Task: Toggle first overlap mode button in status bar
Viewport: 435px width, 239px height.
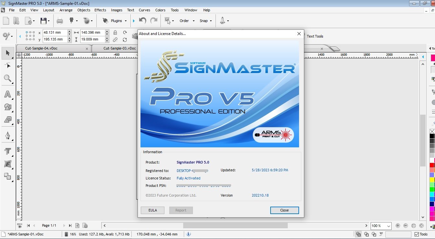Action: [x=358, y=234]
